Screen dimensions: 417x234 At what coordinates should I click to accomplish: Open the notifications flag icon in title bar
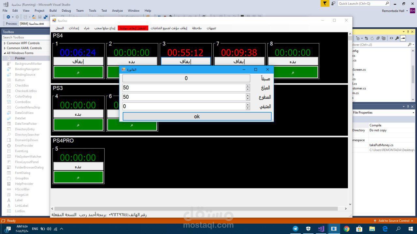pyautogui.click(x=325, y=3)
